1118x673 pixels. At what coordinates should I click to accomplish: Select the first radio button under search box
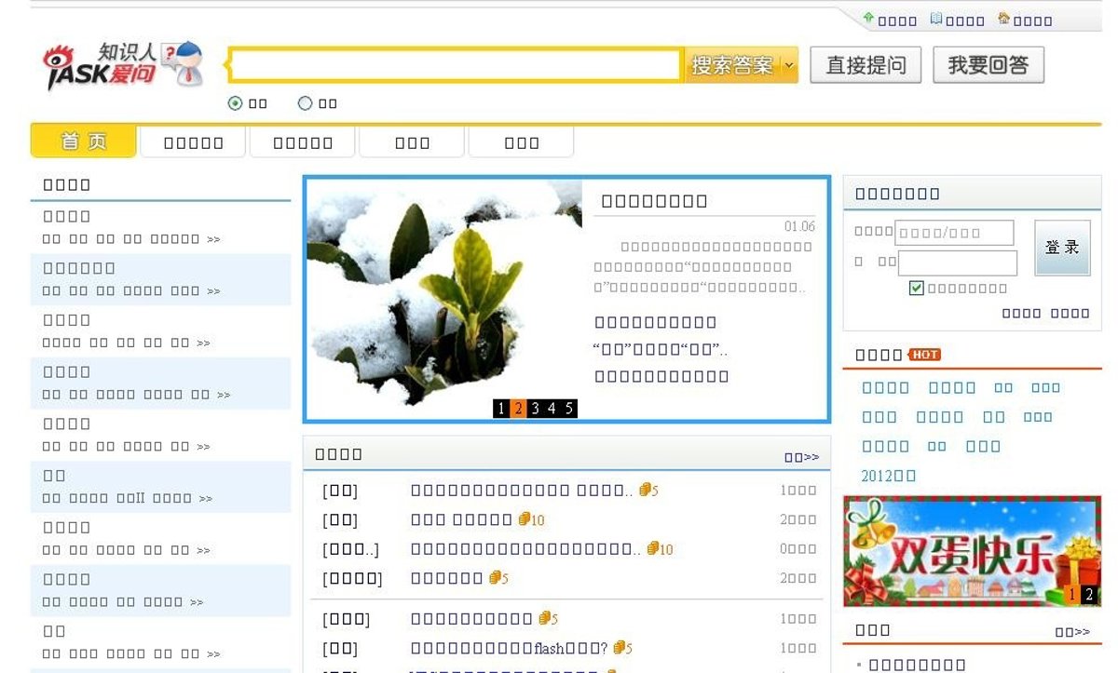pos(235,103)
